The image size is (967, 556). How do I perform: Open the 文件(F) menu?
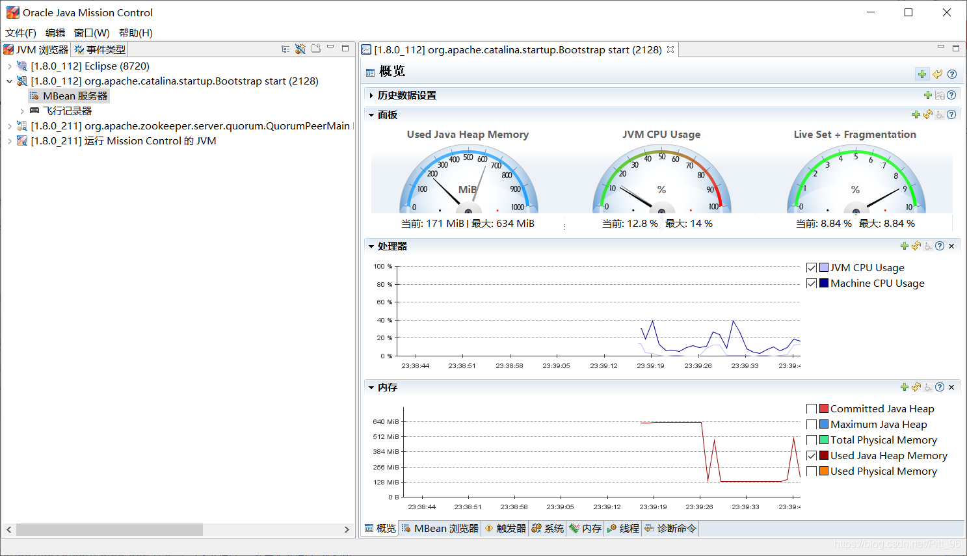21,33
